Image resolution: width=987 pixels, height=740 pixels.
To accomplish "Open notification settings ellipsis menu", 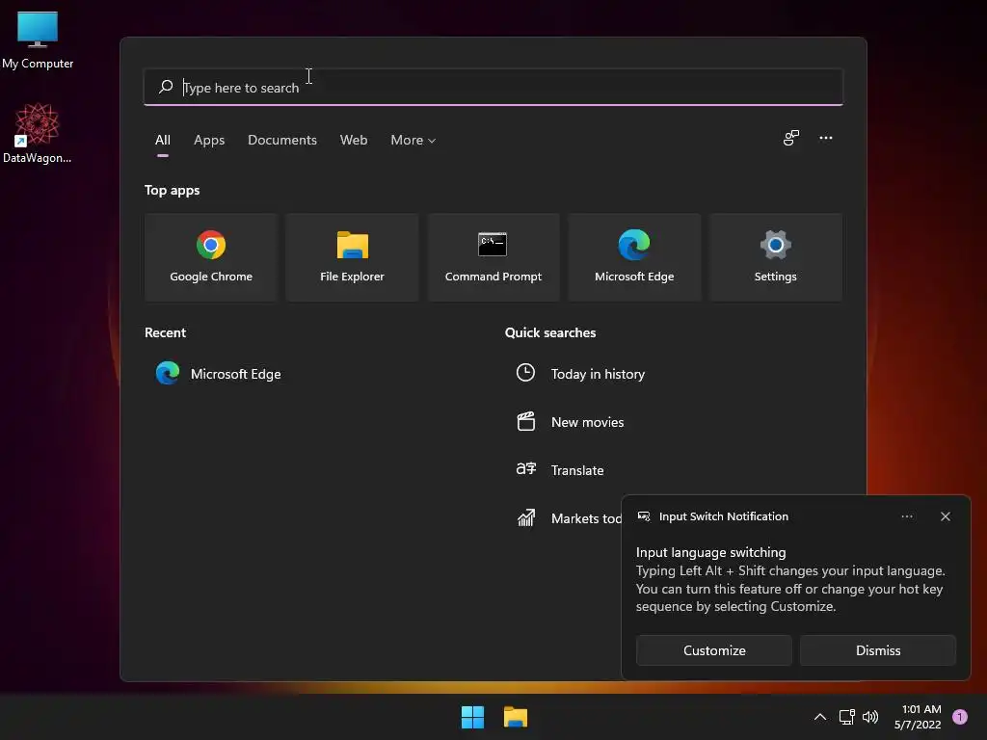I will point(906,516).
